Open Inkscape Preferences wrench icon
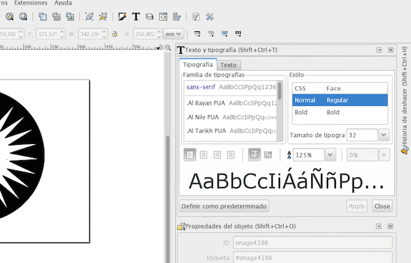Screen dimensions: 411x263 210,17
